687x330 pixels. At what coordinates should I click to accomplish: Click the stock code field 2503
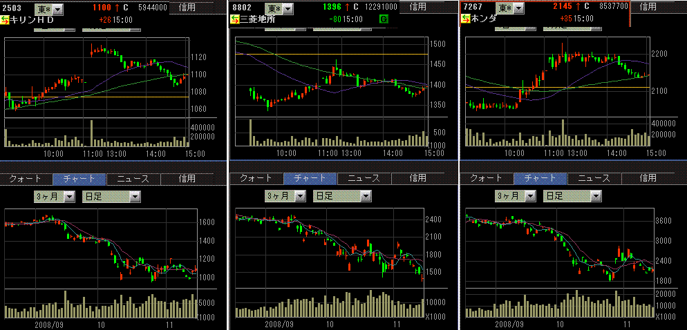10,8
